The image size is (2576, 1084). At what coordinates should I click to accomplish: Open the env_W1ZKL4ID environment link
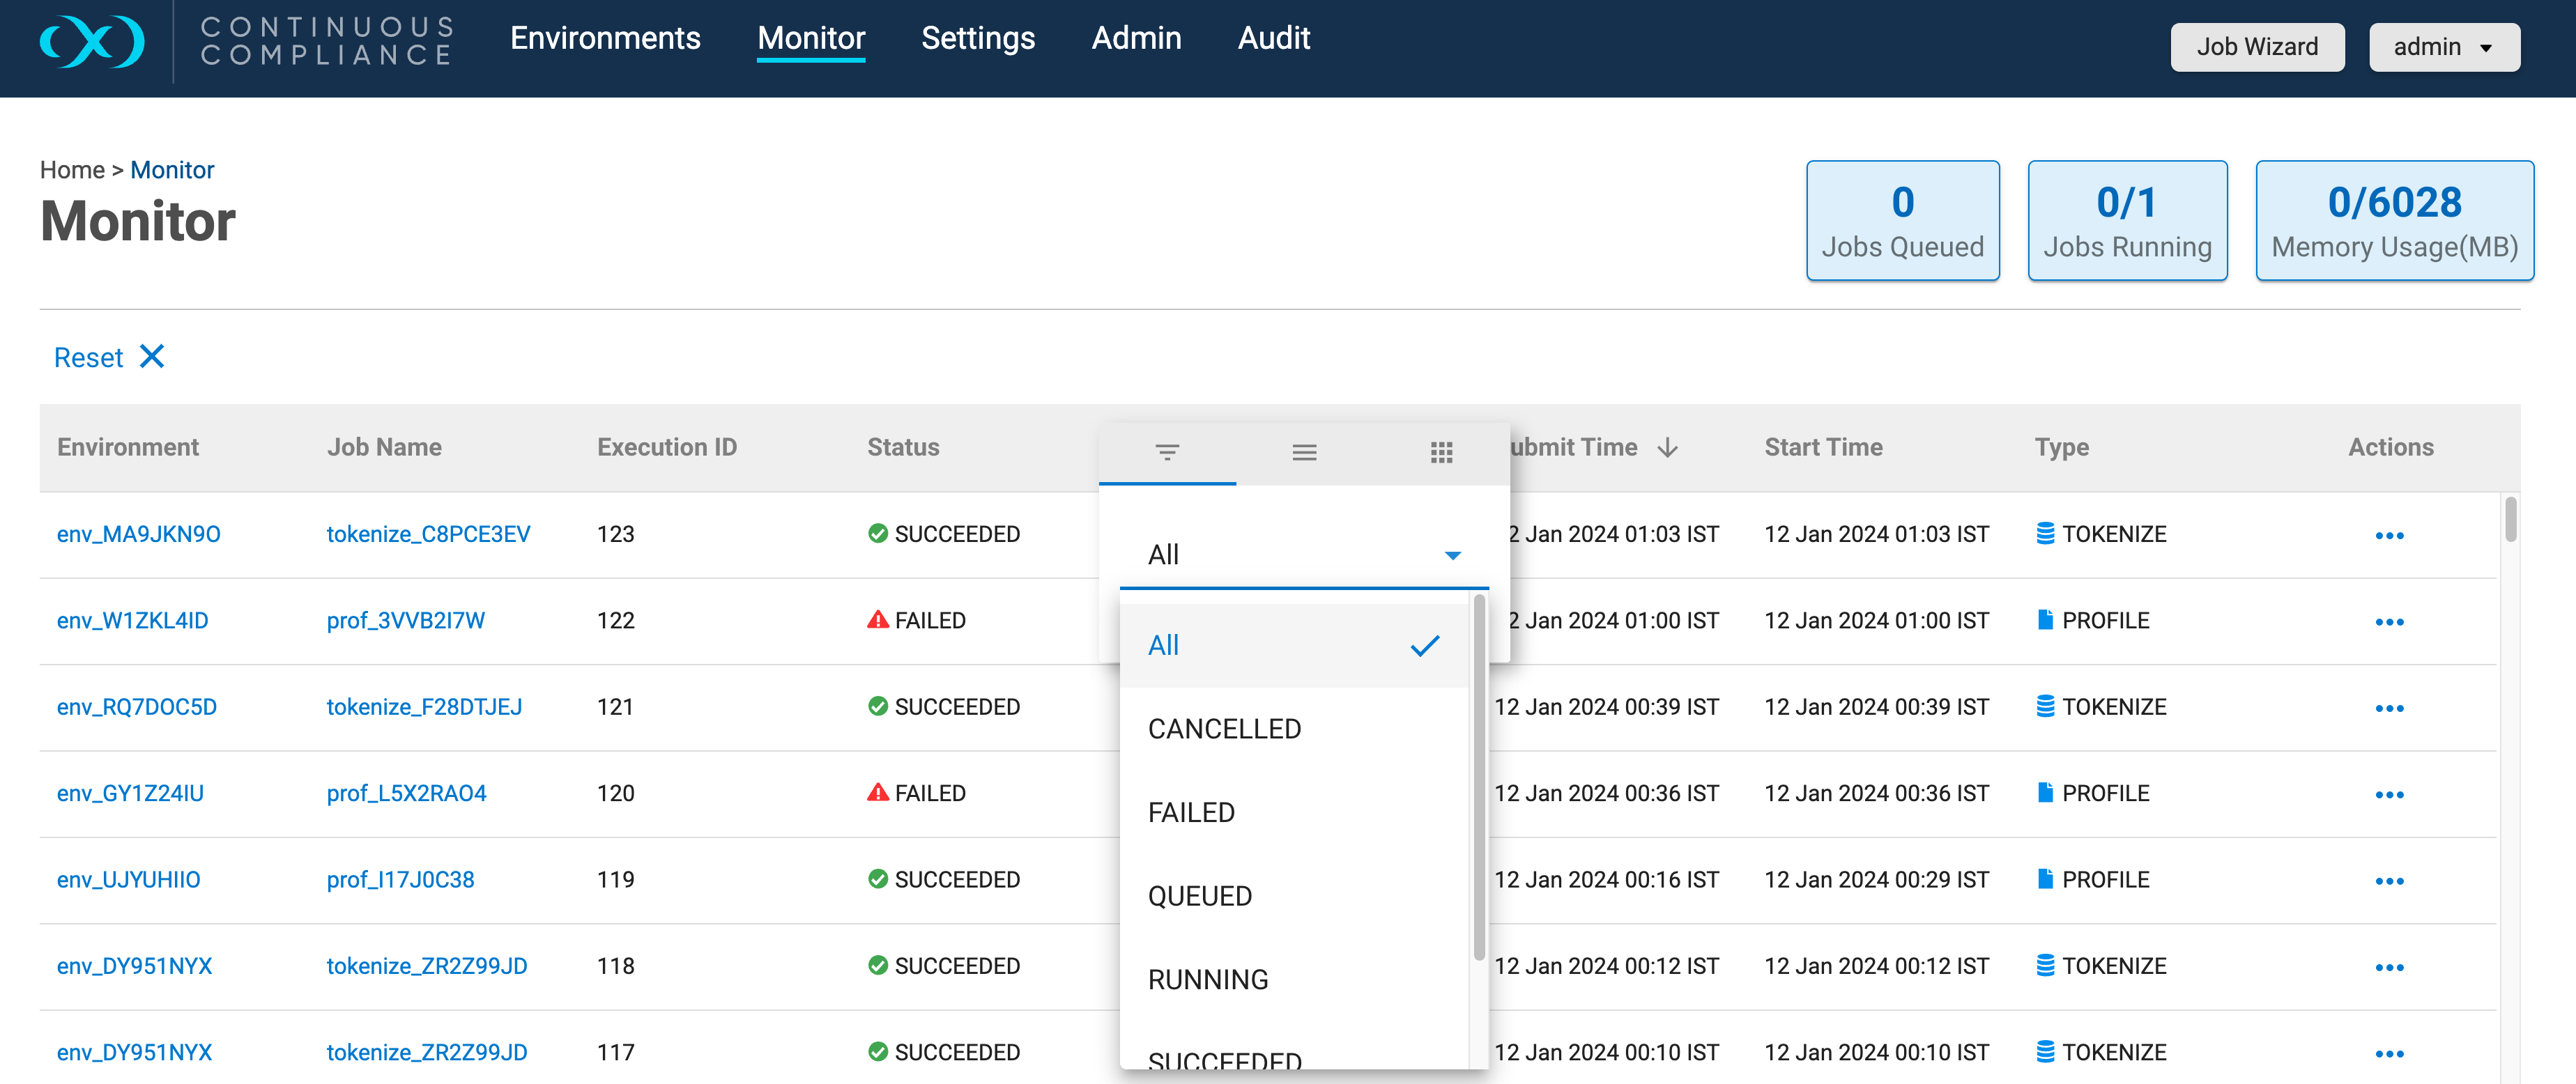tap(133, 621)
